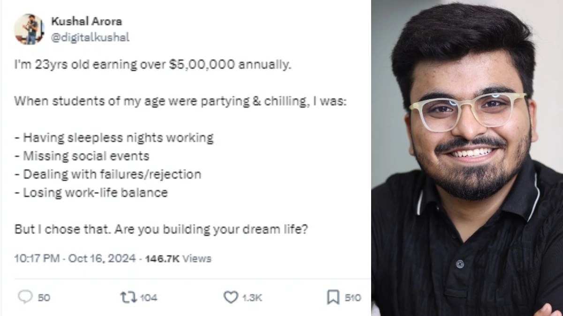The image size is (563, 316).
Task: Open Kushal Arora's profile avatar
Action: pyautogui.click(x=29, y=29)
